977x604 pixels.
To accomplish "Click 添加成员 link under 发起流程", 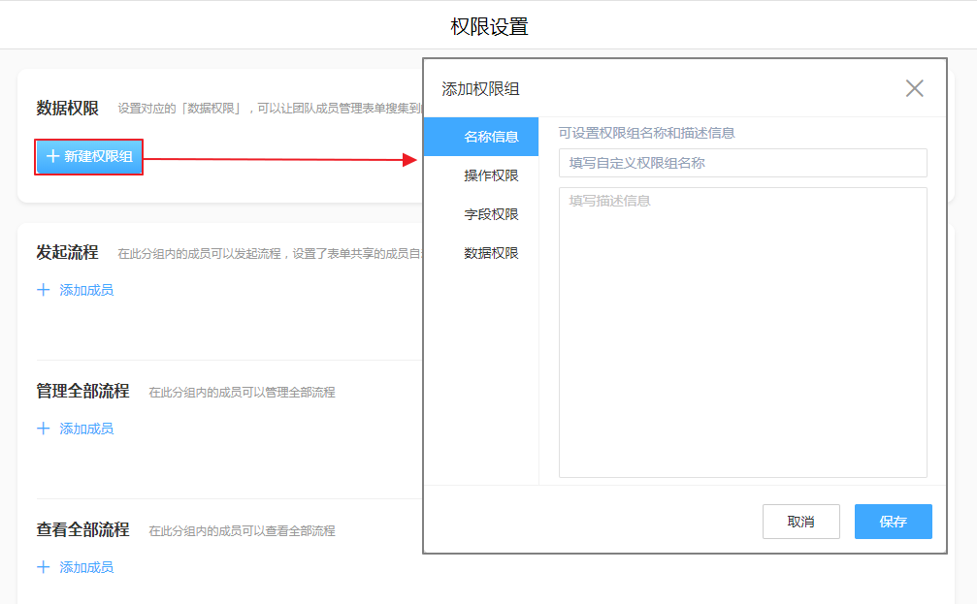I will pos(86,290).
